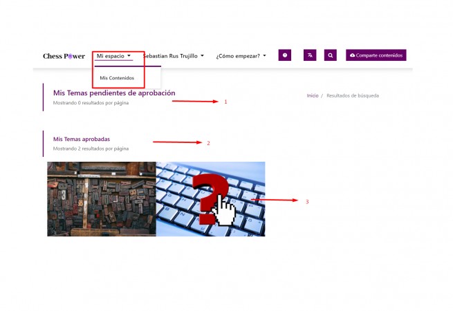Click the language translate icon button
The width and height of the screenshot is (453, 311).
(x=309, y=55)
